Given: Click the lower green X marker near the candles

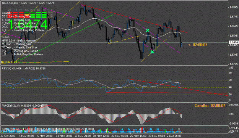Looking at the screenshot, I should pos(152,52).
